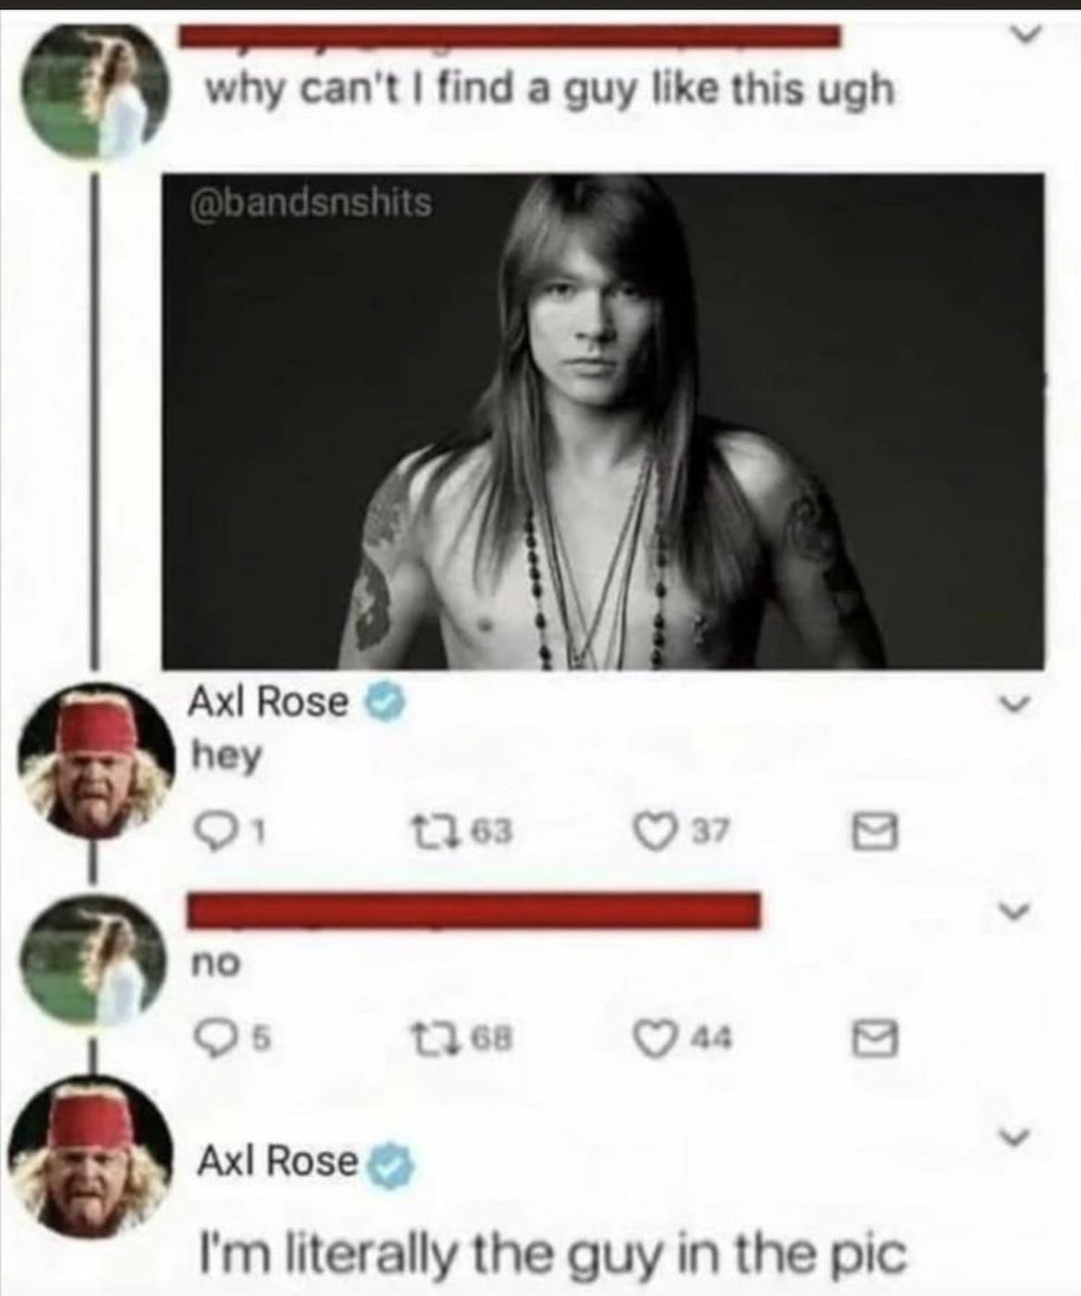Open display name link above the 'hey' tweet
The image size is (1081, 1296).
coord(268,703)
